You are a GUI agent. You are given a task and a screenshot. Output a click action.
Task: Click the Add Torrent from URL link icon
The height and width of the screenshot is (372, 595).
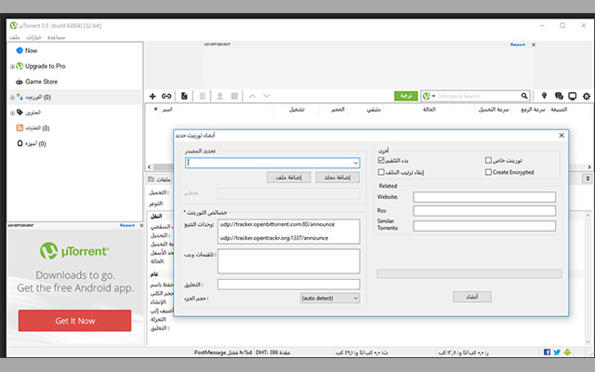pos(166,96)
